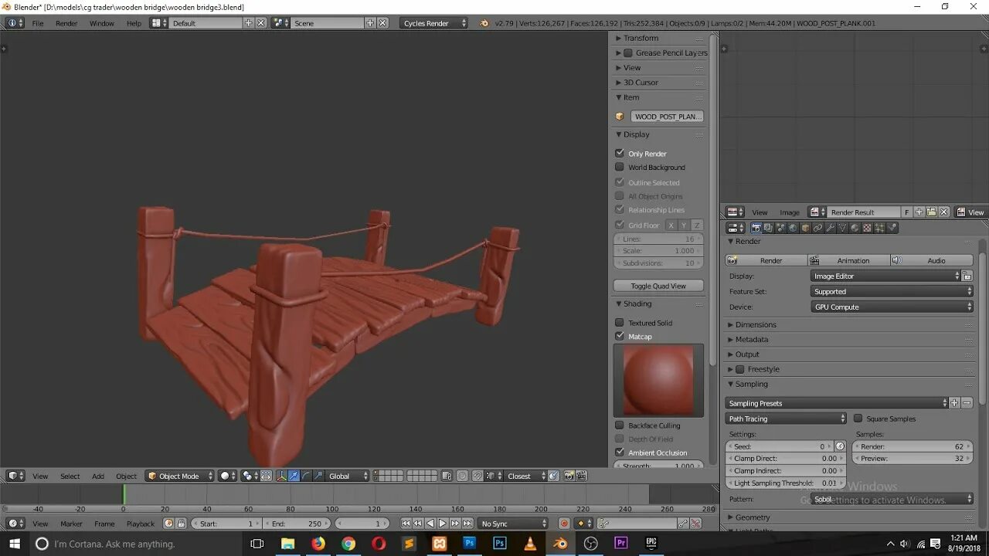Click the OpenGL render image camera icon
Screen dimensions: 989x556
(569, 476)
